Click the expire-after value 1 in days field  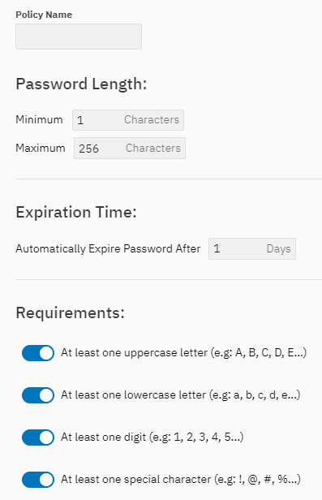point(252,248)
